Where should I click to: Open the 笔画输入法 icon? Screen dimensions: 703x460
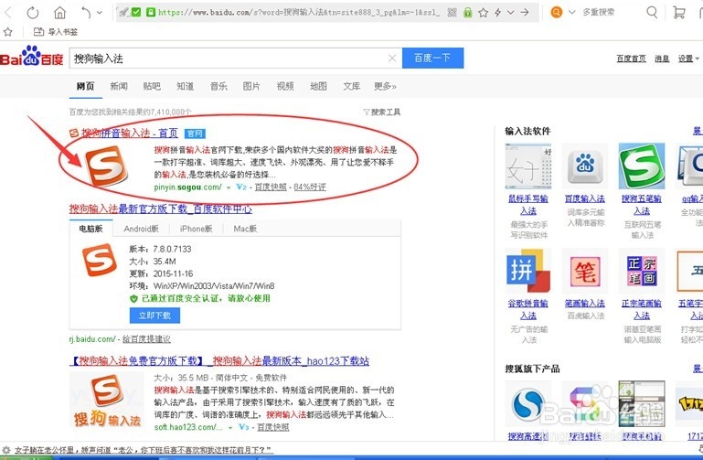585,271
